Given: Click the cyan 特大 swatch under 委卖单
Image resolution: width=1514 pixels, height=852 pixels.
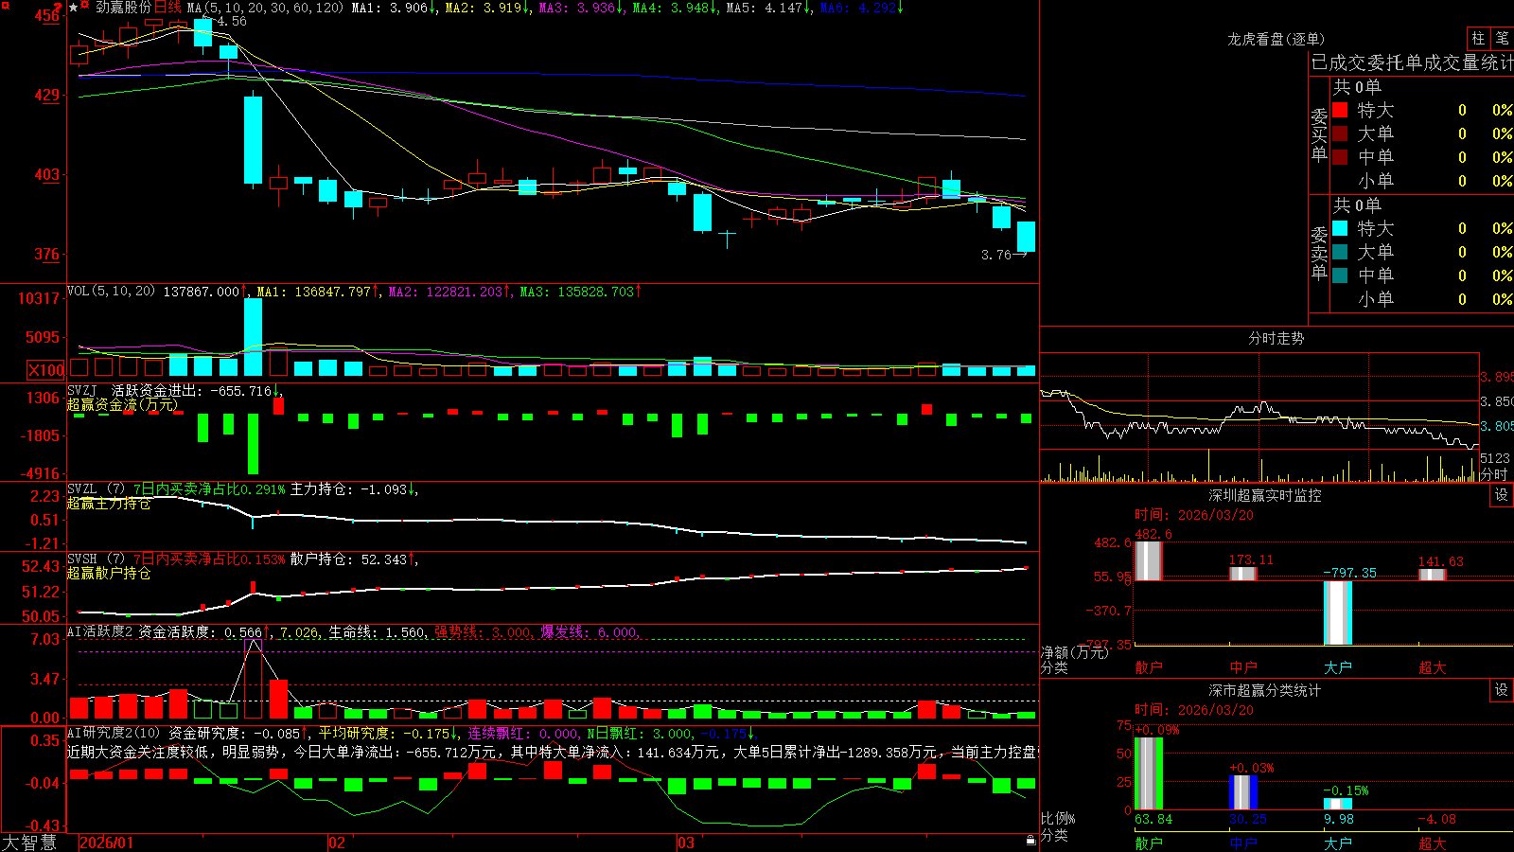Looking at the screenshot, I should [x=1340, y=228].
